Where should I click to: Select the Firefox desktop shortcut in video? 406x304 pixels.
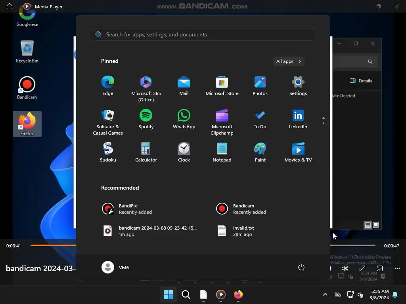[27, 124]
